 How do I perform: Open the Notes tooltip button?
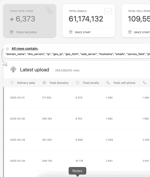point(77,171)
